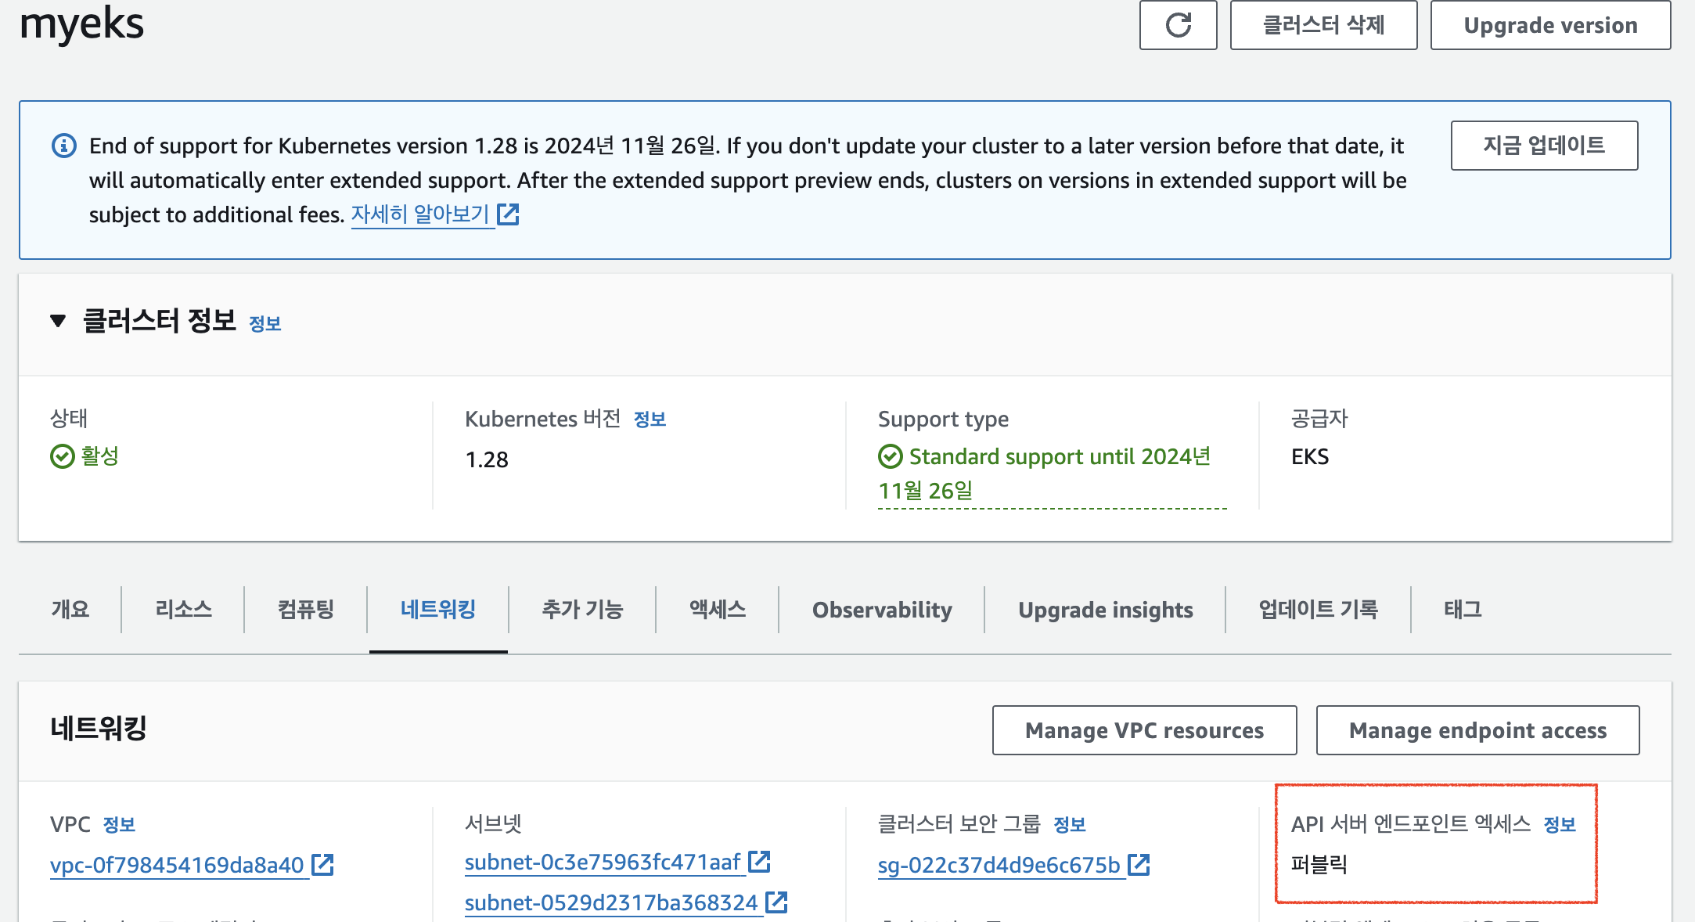Screen dimensions: 1695x922
Task: Select the Observability tab
Action: (882, 610)
